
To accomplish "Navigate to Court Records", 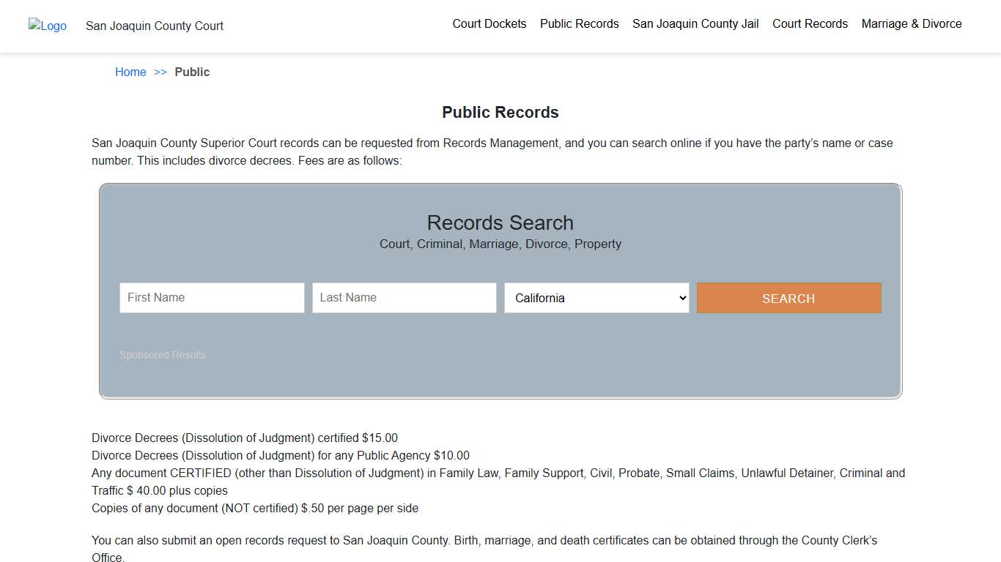I will coord(810,23).
